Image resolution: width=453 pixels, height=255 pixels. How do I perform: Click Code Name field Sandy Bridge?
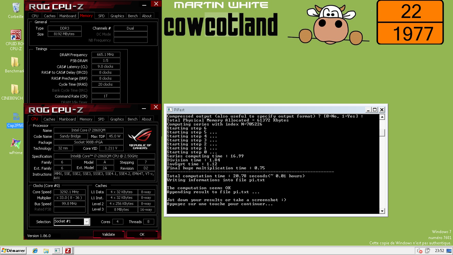pyautogui.click(x=70, y=136)
